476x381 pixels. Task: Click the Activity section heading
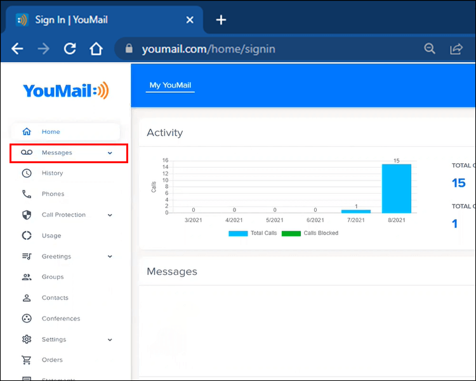(165, 133)
